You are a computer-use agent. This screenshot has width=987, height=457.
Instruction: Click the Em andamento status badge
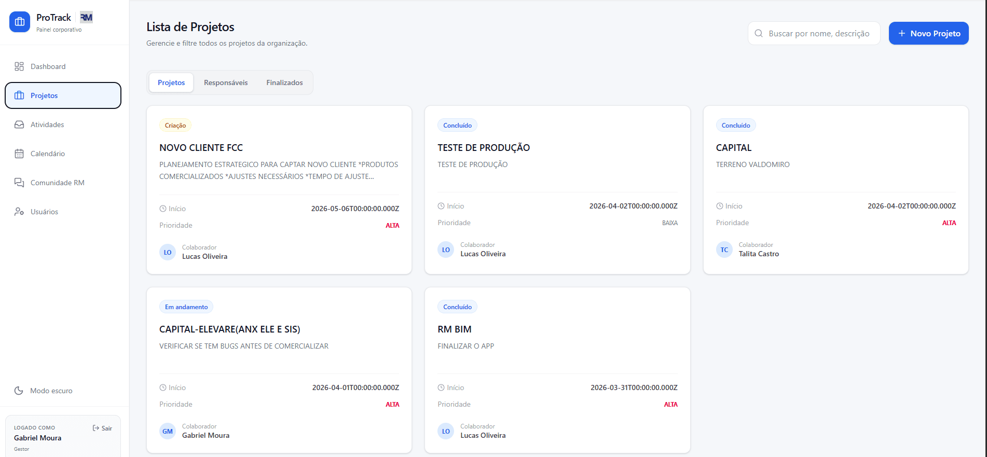[x=186, y=307]
